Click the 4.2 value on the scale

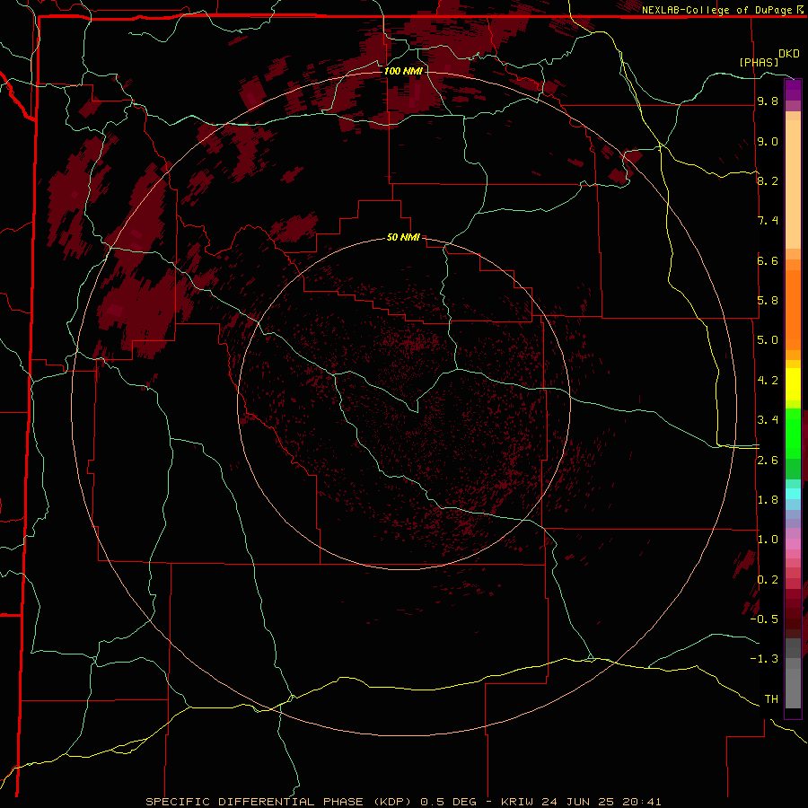pyautogui.click(x=768, y=381)
